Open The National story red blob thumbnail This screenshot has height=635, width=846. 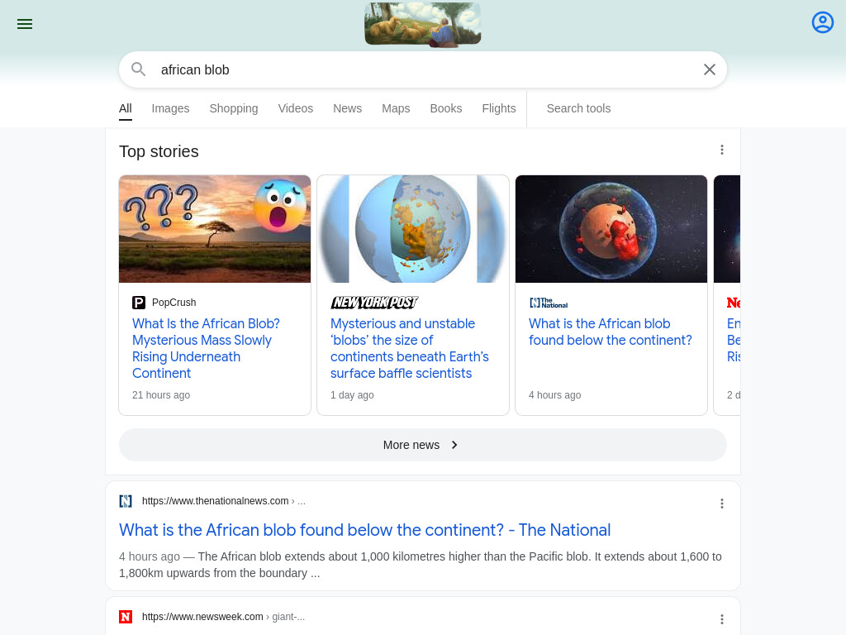pyautogui.click(x=611, y=228)
